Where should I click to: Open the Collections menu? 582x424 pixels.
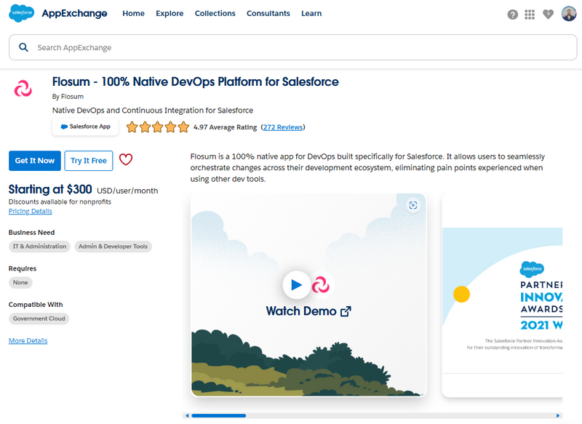pos(215,13)
